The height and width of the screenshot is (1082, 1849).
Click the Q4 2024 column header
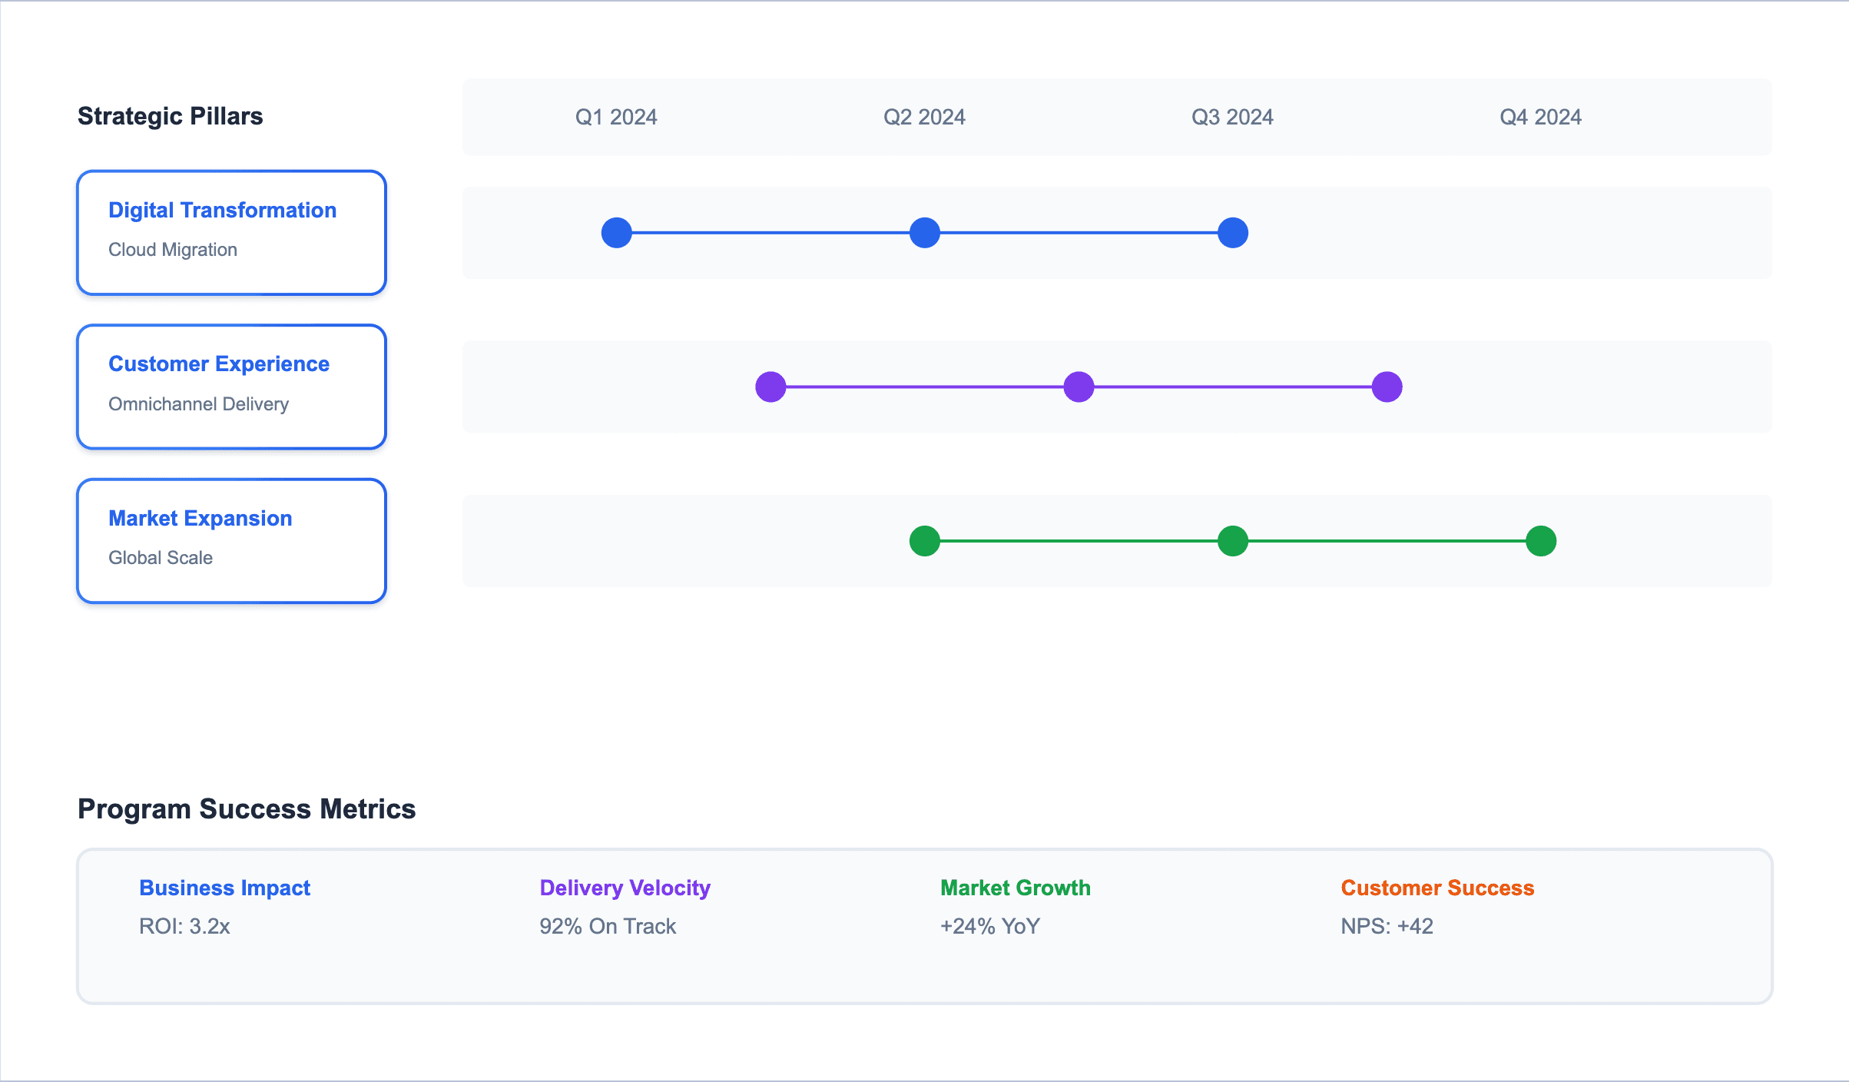tap(1540, 117)
